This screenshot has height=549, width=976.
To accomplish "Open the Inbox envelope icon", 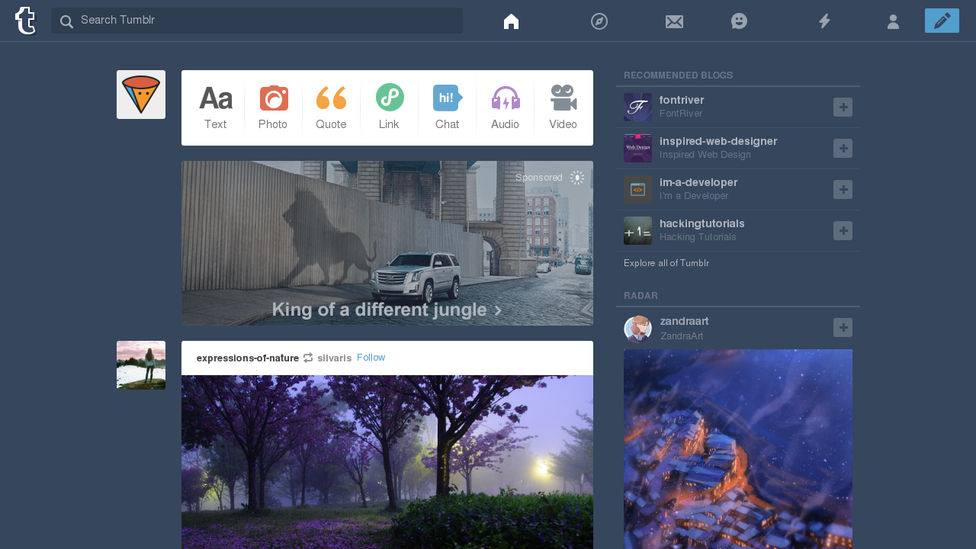I will click(x=674, y=21).
